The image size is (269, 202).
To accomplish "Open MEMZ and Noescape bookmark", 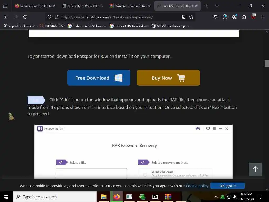I will point(171,26).
